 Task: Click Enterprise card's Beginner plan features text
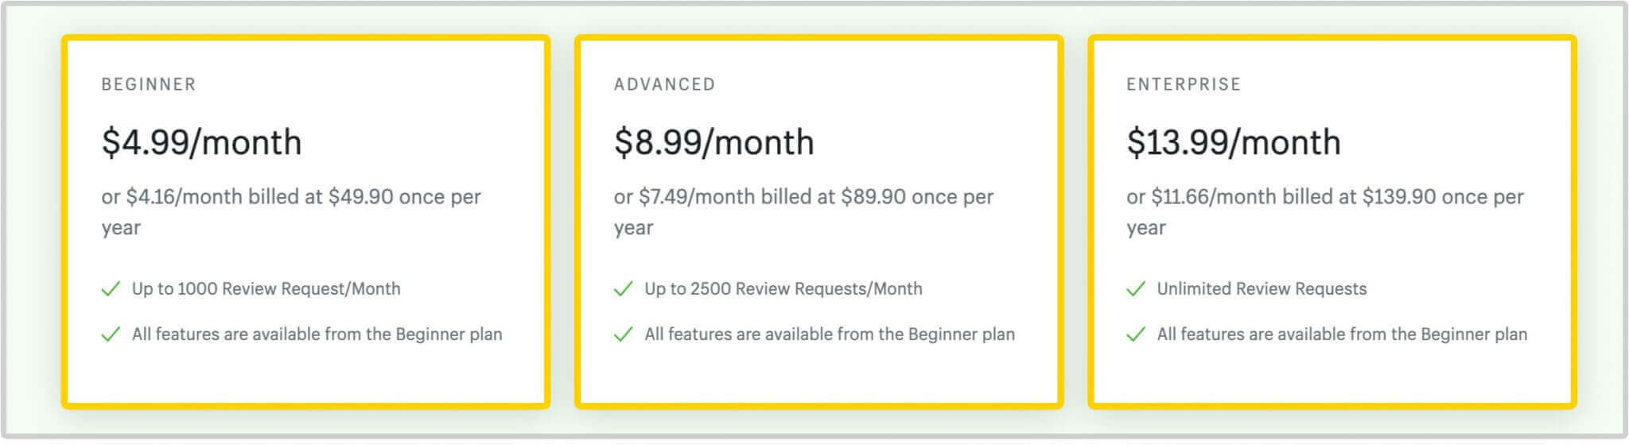1342,335
